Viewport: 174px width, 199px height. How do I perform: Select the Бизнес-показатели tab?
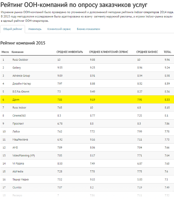click(x=88, y=29)
